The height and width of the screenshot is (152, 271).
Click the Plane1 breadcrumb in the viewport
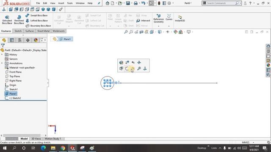pos(65,39)
